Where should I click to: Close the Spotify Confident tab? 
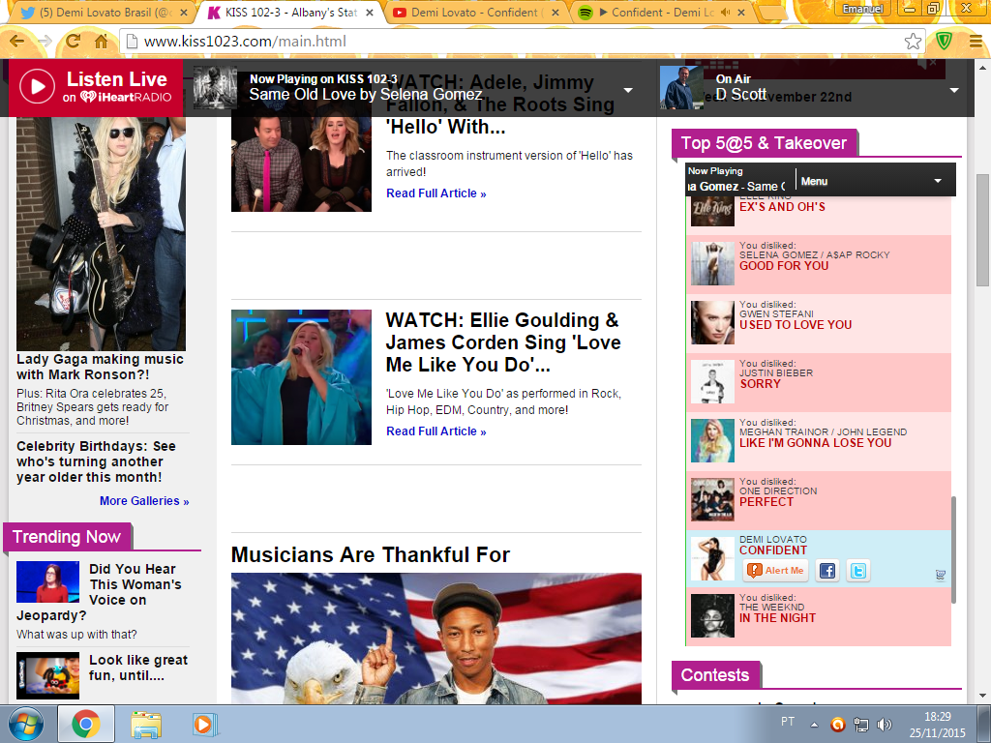740,13
